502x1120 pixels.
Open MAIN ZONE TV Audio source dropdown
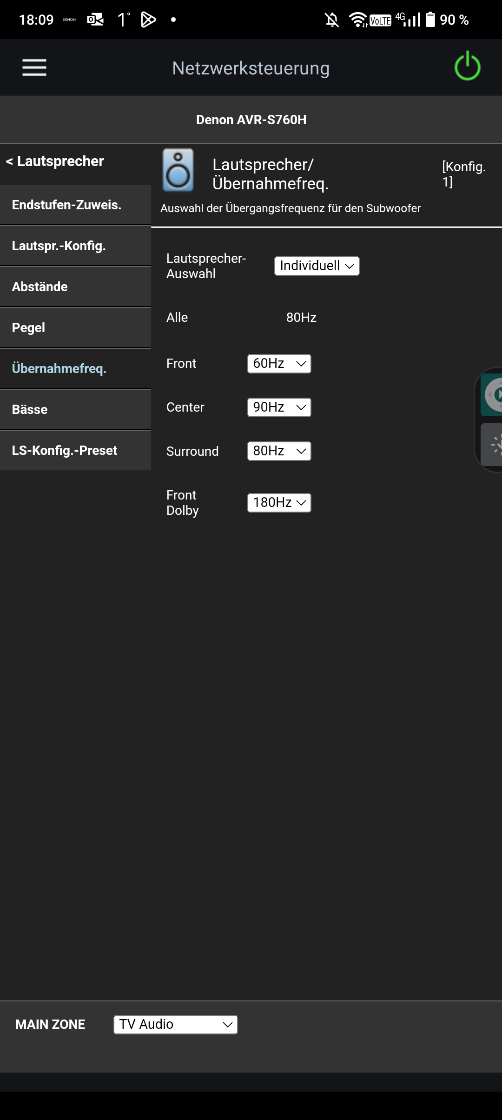point(176,1025)
